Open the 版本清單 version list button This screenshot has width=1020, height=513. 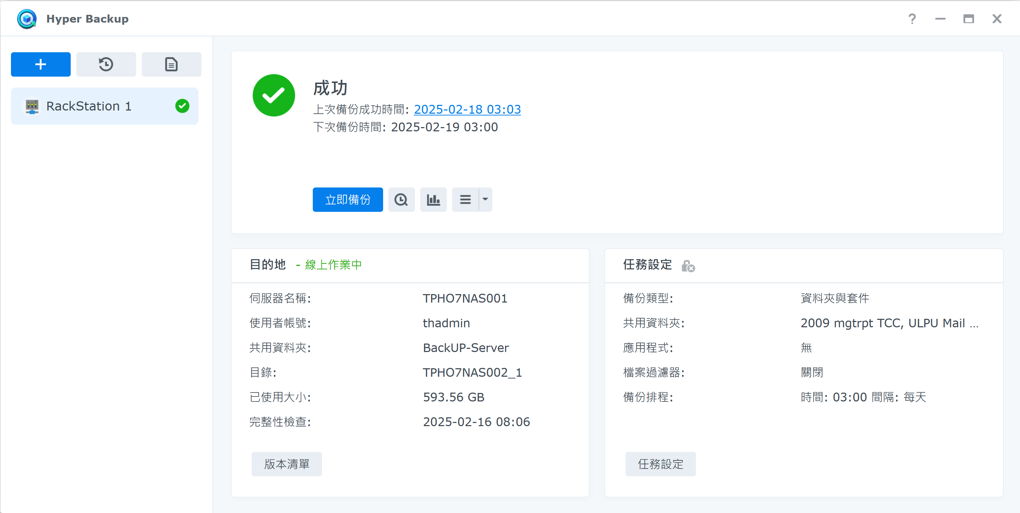coord(286,464)
